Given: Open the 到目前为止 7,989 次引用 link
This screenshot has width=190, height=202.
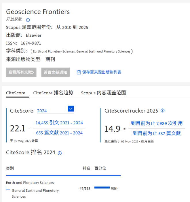Looking at the screenshot, I should pyautogui.click(x=157, y=123).
